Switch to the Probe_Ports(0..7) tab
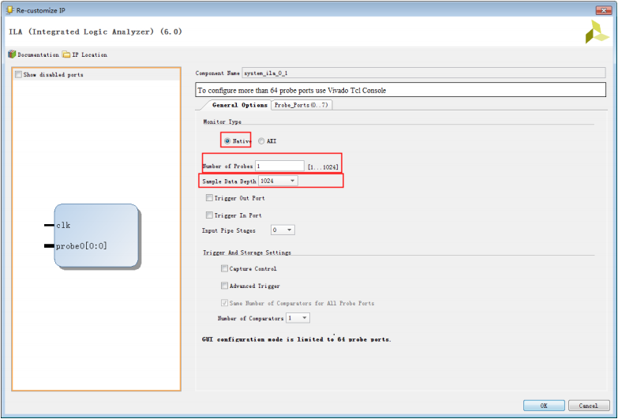Screen dimensions: 618x419 (302, 105)
